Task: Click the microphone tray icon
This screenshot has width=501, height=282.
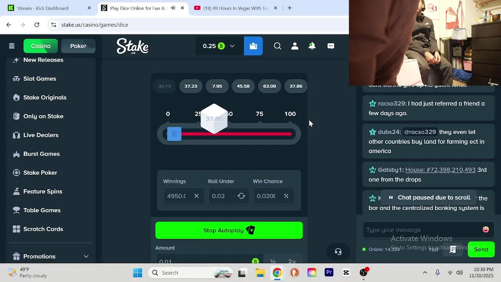Action: 438,273
